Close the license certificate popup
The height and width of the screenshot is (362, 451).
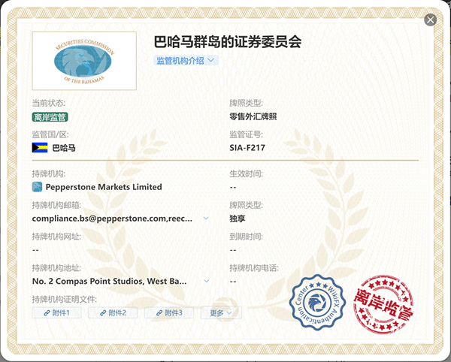pos(431,20)
